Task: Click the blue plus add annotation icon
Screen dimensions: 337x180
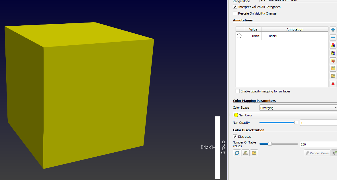Action: tap(333, 30)
